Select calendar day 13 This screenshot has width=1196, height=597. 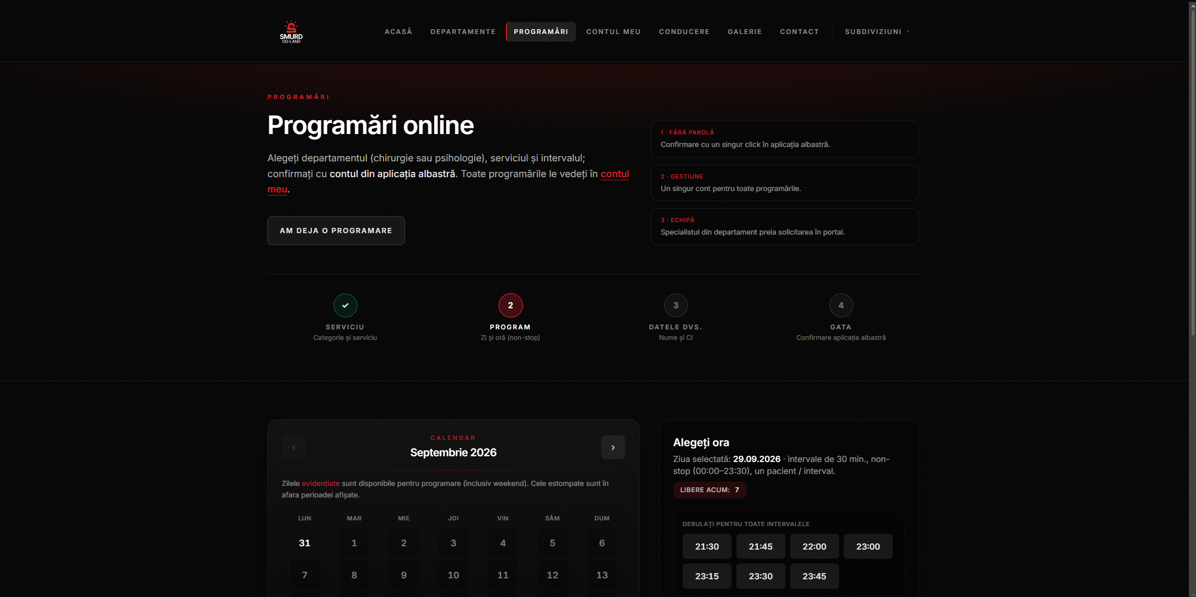[x=602, y=575]
